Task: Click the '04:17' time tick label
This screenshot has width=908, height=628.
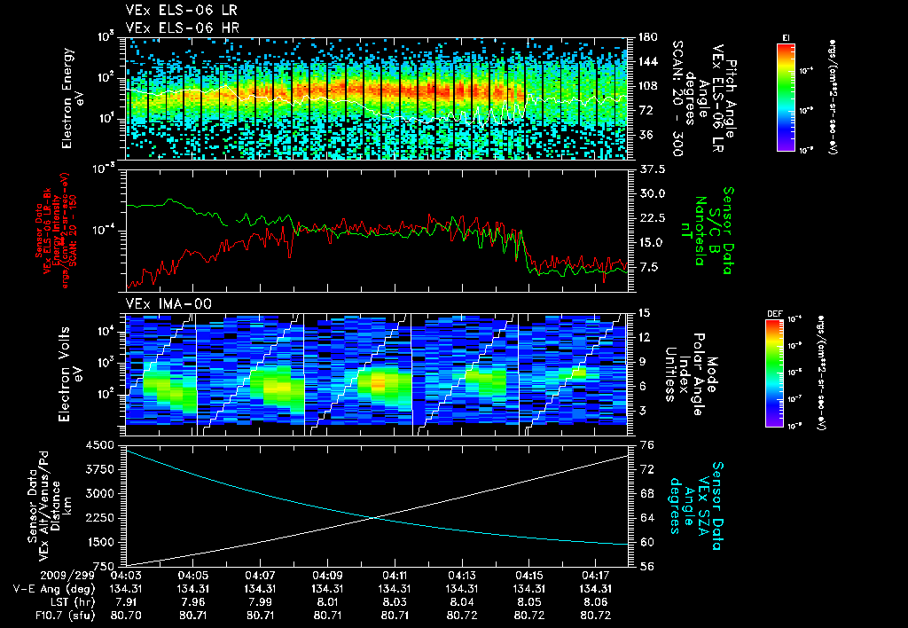Action: [596, 576]
